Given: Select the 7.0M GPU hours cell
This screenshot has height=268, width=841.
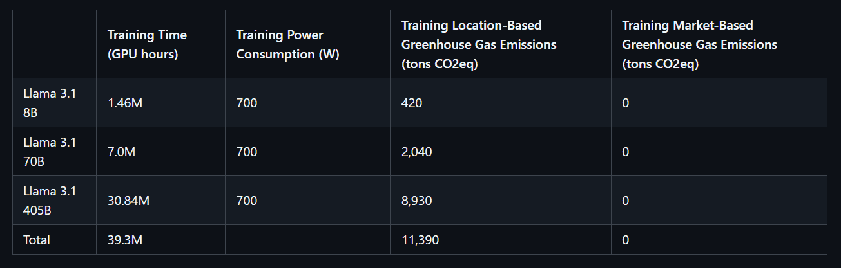Looking at the screenshot, I should (x=121, y=152).
